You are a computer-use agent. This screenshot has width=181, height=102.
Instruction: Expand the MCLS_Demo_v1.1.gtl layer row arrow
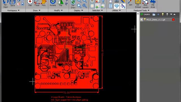tap(141, 20)
